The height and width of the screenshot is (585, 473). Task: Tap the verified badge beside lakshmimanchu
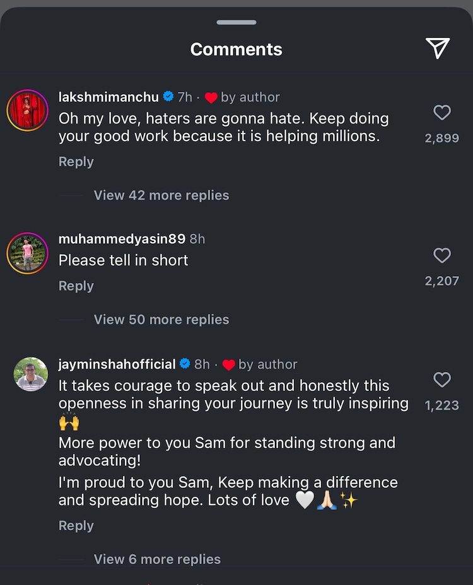pos(168,97)
